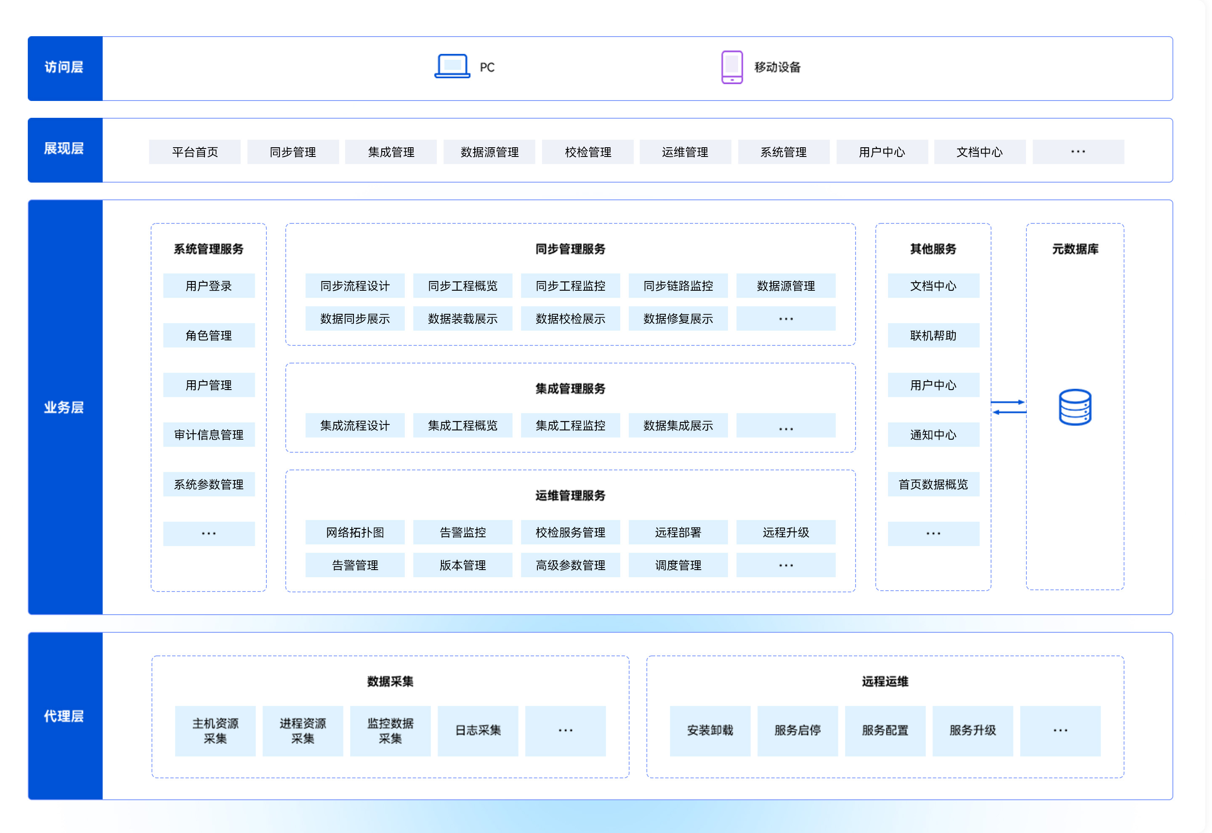Click the PC laptop icon
The width and height of the screenshot is (1212, 833).
click(x=452, y=66)
